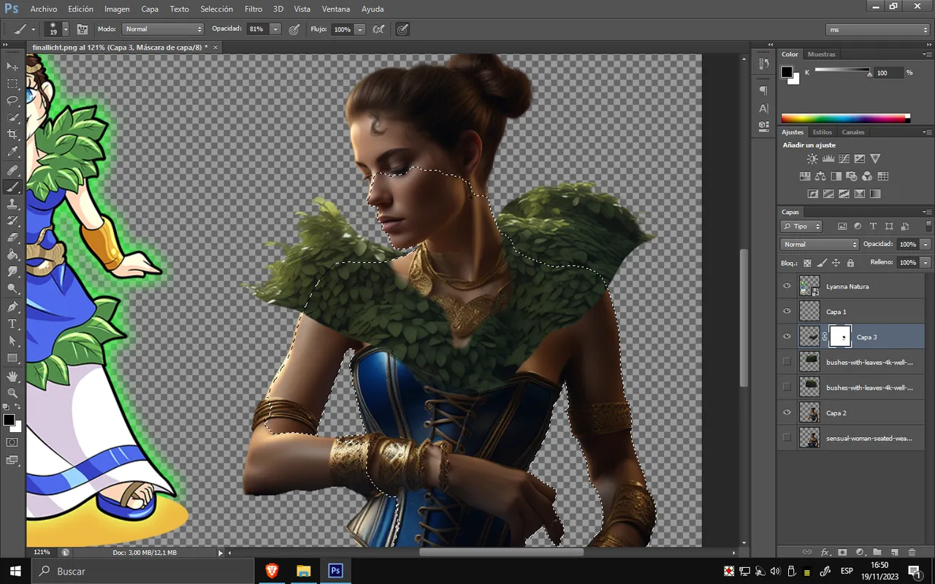Show the sensual-woman-seated layer
Image resolution: width=935 pixels, height=584 pixels.
pyautogui.click(x=787, y=437)
